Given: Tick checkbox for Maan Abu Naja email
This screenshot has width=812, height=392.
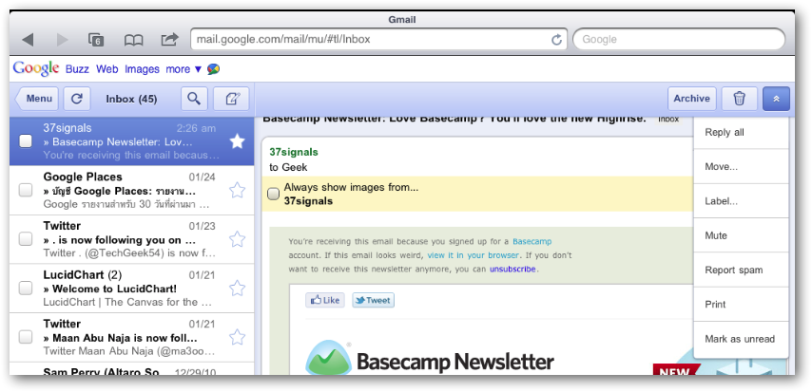Looking at the screenshot, I should click(26, 337).
